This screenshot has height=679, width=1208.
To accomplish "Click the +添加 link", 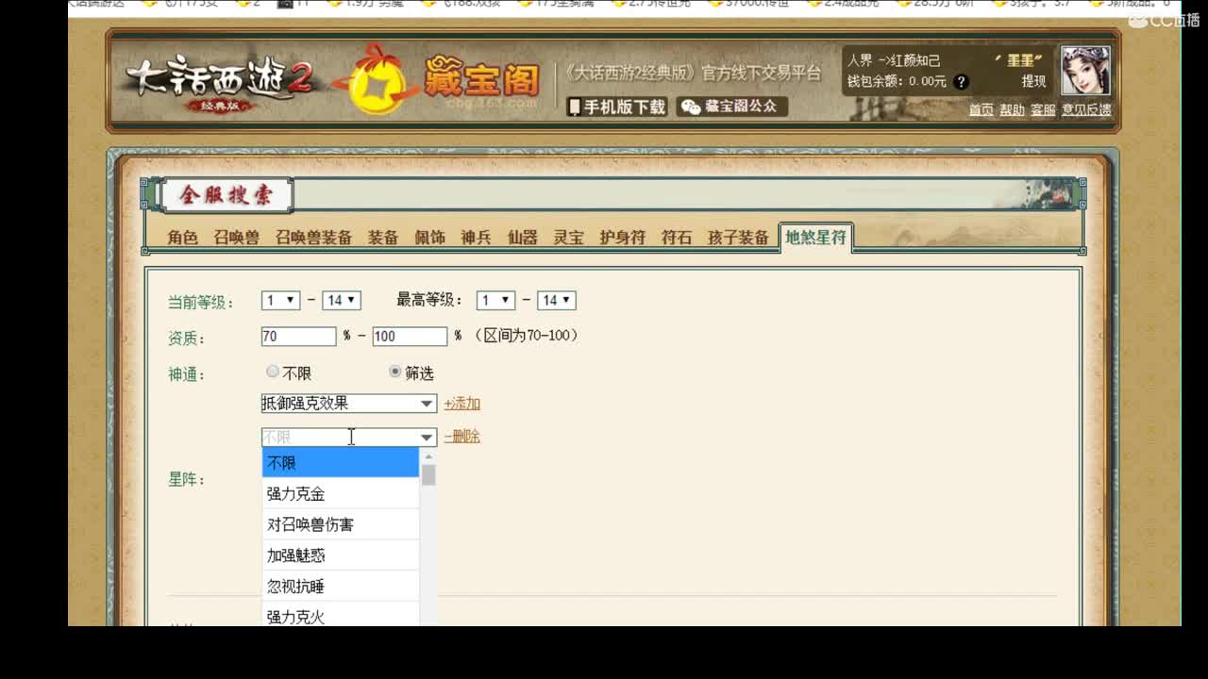I will point(462,404).
